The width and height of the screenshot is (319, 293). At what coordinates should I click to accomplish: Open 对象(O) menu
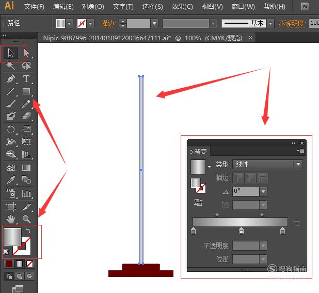click(x=93, y=7)
